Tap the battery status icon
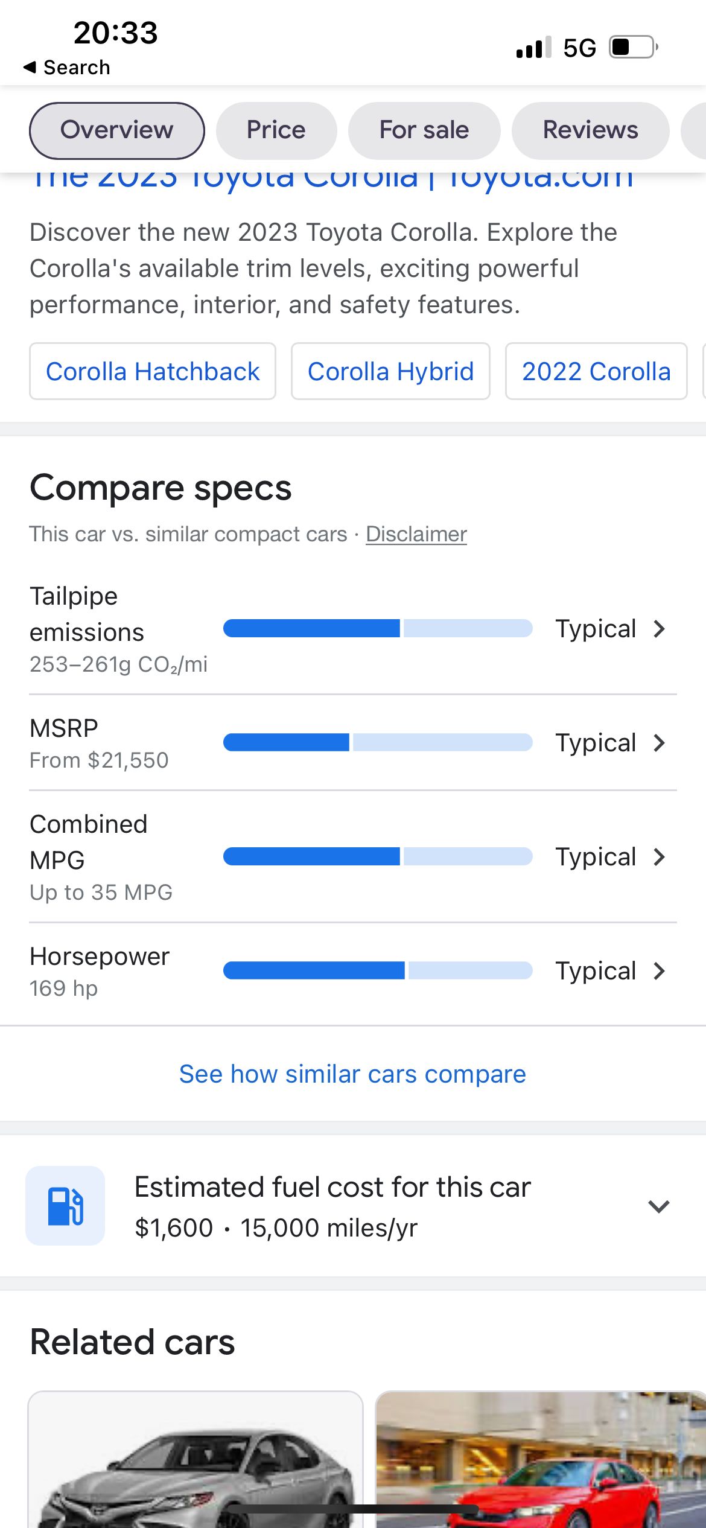 (x=633, y=47)
